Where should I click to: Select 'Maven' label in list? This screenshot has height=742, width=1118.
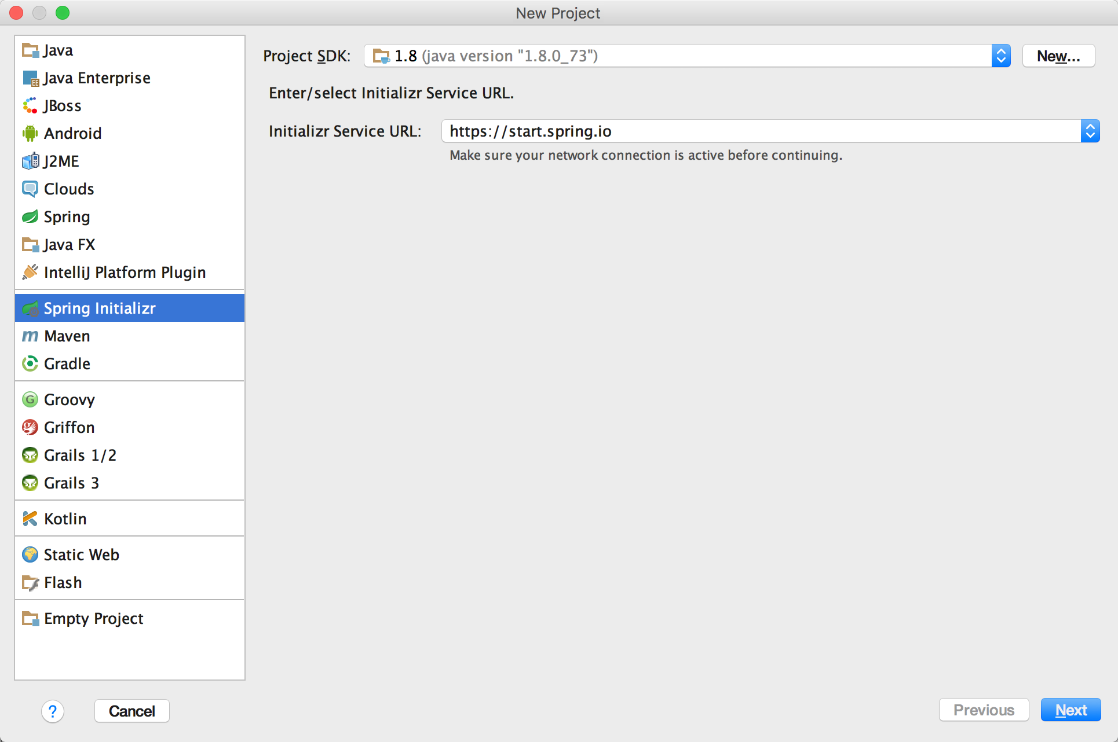point(67,336)
